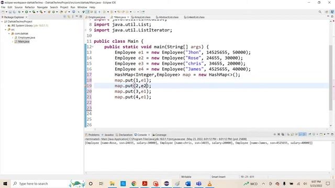Click the Coverage run toolbar icon
The width and height of the screenshot is (335, 188).
click(33, 12)
